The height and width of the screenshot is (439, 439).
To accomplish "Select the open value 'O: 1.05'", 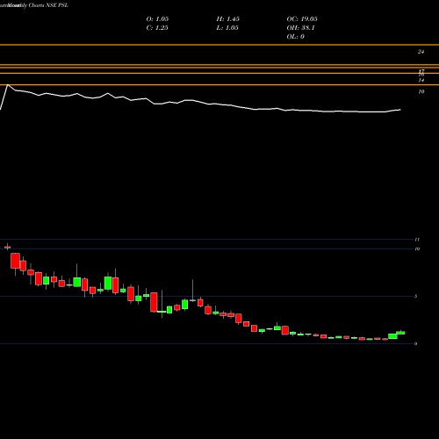I will tap(157, 18).
